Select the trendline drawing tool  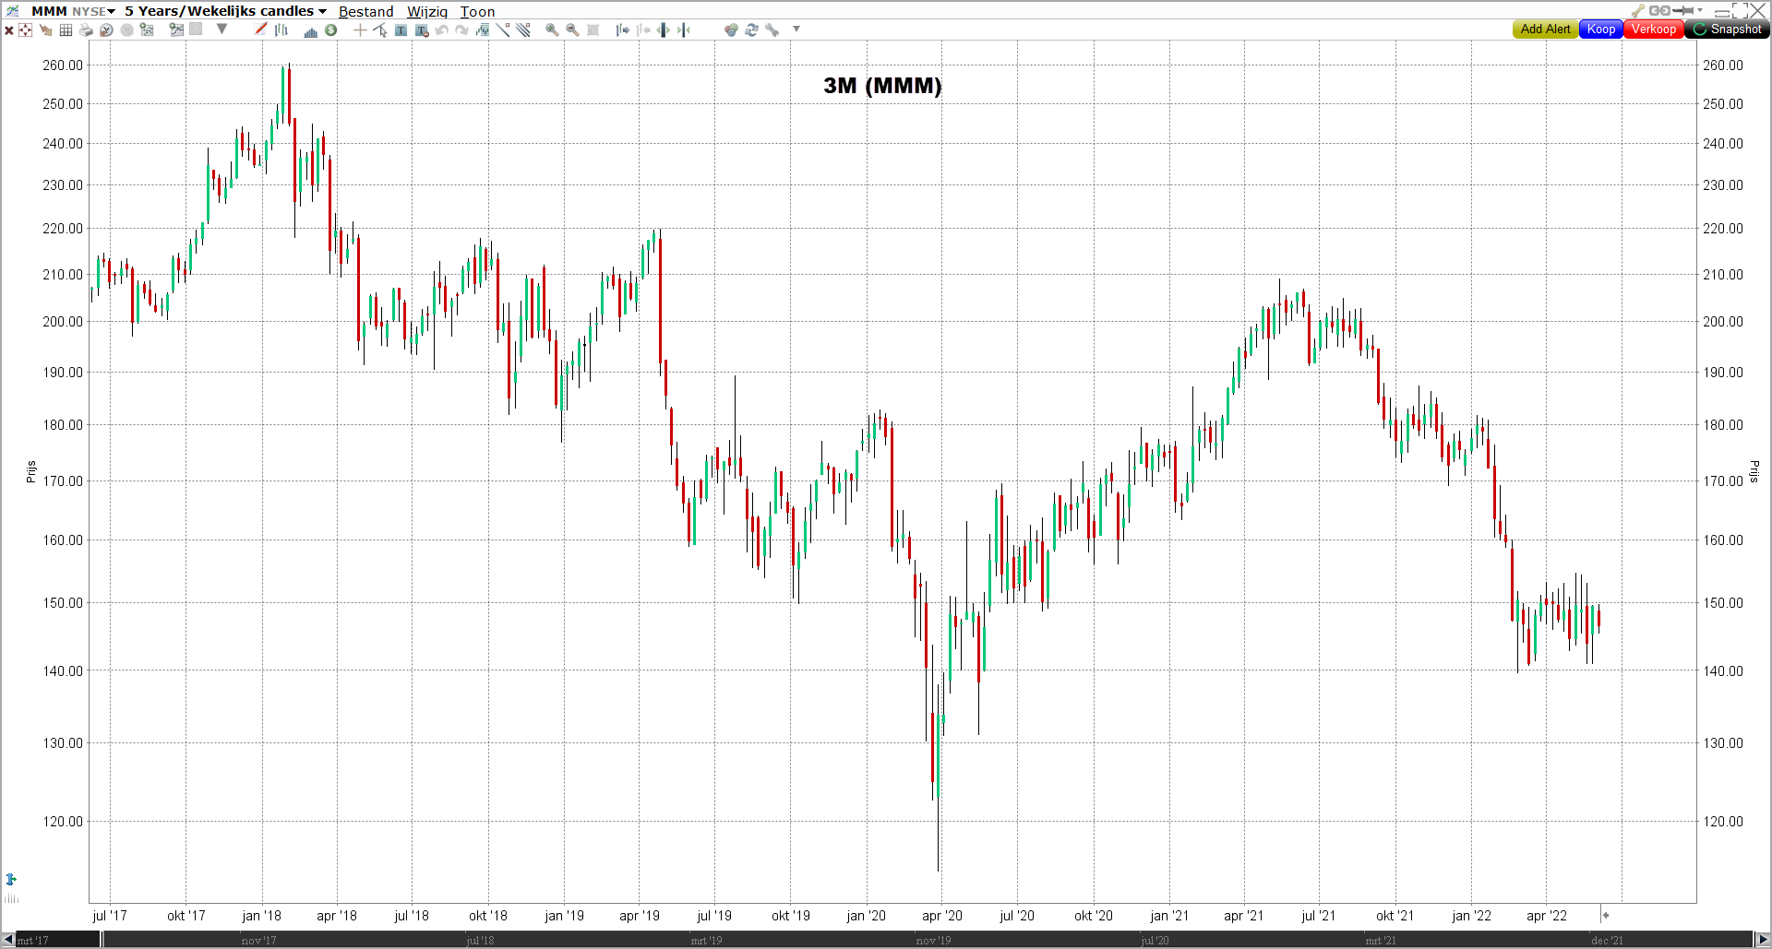pyautogui.click(x=503, y=30)
